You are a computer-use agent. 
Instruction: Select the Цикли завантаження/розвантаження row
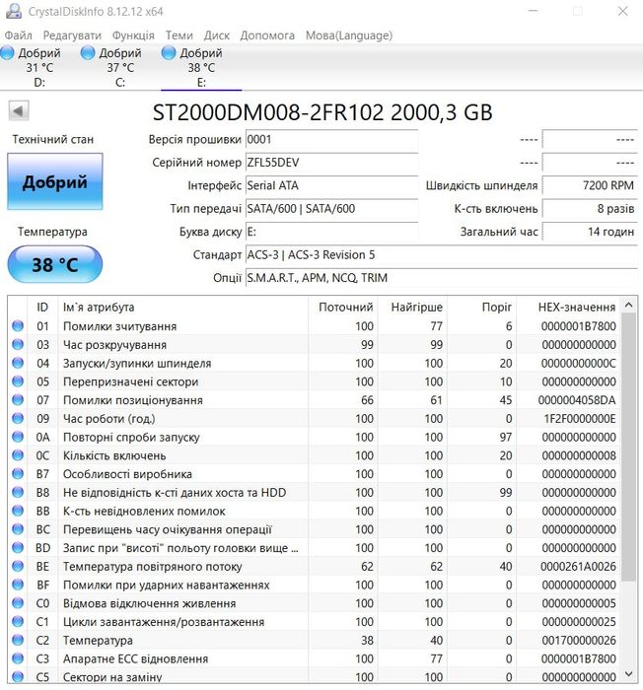(x=314, y=621)
